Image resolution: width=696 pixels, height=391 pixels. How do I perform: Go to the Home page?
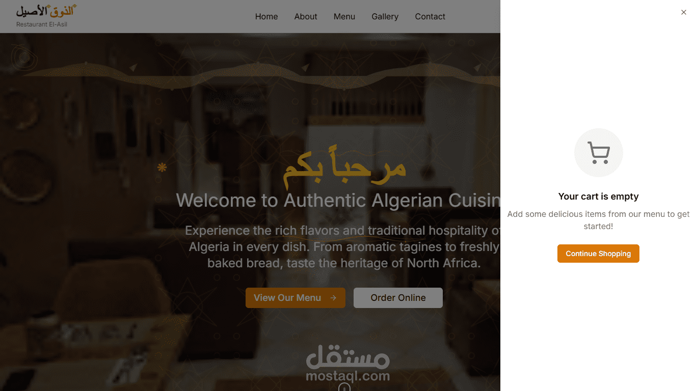pos(266,16)
